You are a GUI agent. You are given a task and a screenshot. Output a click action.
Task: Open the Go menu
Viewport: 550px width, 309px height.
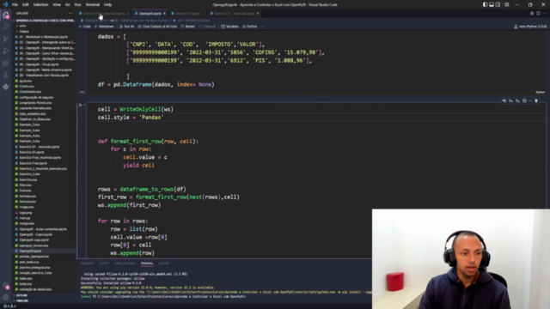[67, 4]
